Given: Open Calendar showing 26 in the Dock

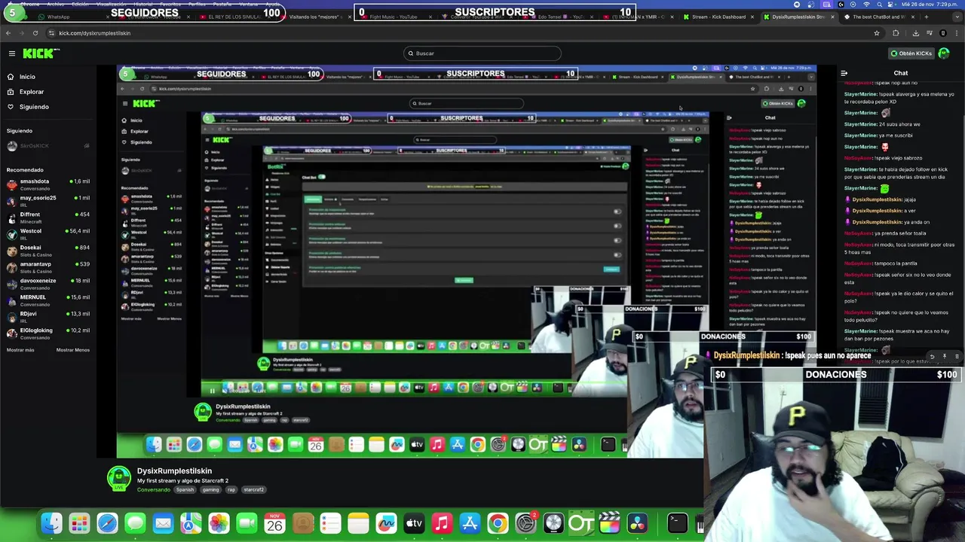Looking at the screenshot, I should [274, 523].
